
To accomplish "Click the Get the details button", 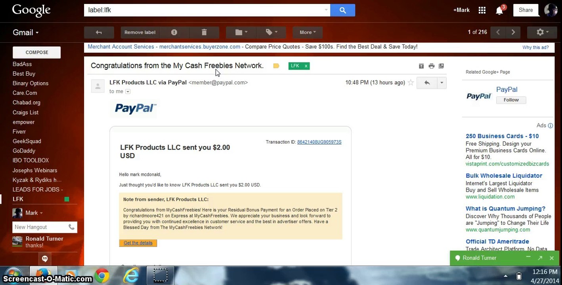I will pos(138,243).
